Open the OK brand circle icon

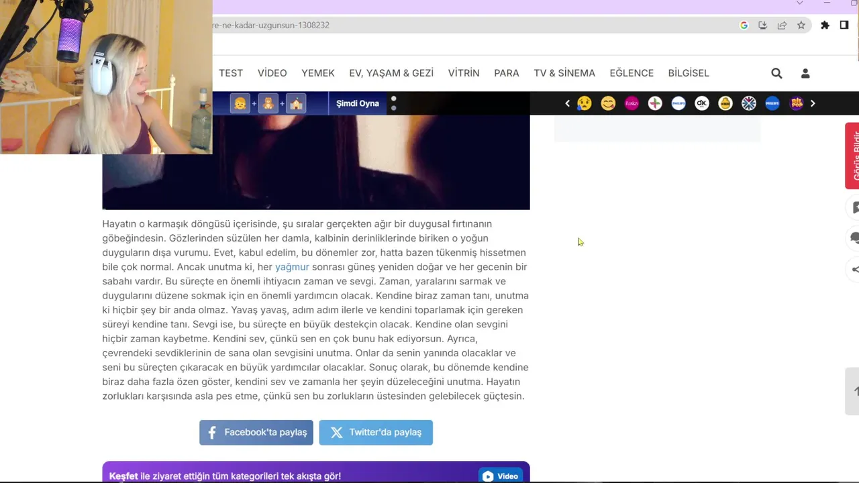(x=702, y=103)
